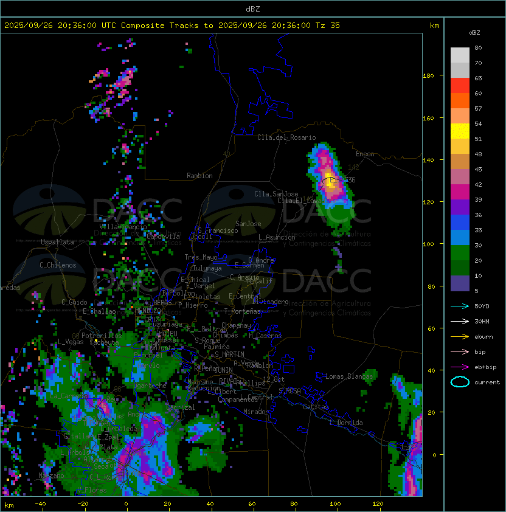The height and width of the screenshot is (512, 506).
Task: Click the pink bip arrow legend icon
Action: (460, 351)
